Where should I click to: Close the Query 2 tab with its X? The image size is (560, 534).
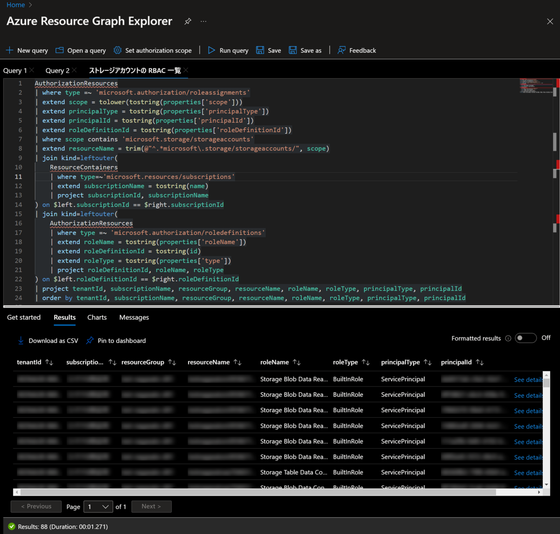[x=74, y=70]
